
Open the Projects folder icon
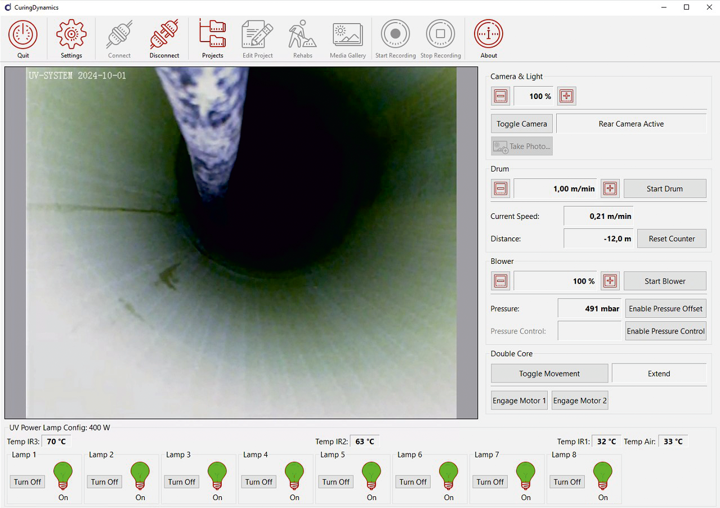[x=212, y=34]
